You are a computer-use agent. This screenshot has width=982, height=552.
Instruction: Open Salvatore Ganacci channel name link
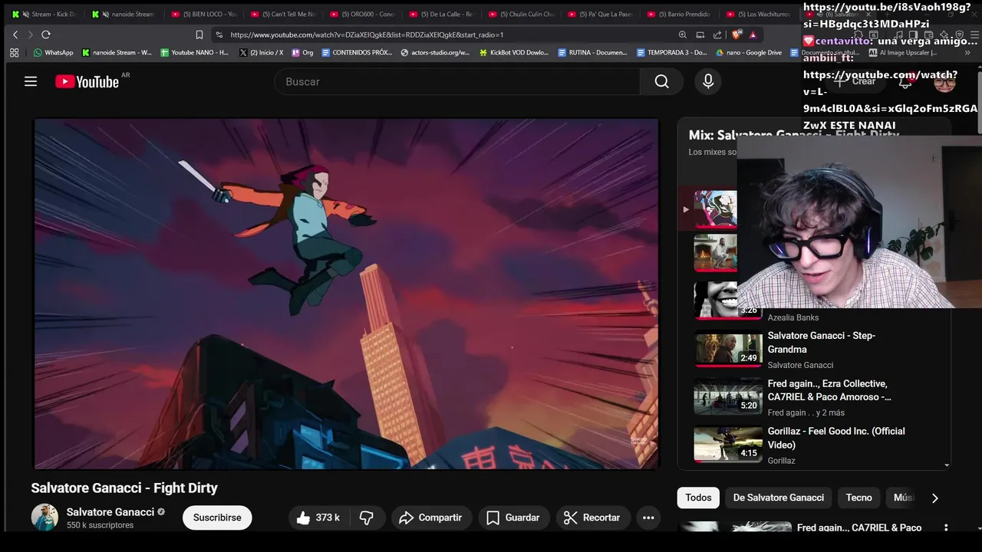click(110, 511)
